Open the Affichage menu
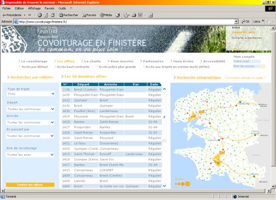Image resolution: width=276 pixels, height=200 pixels. pyautogui.click(x=34, y=8)
